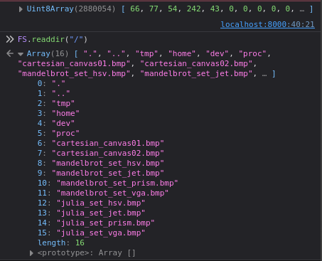Open source link localhost:8000:40:21
The width and height of the screenshot is (322, 261).
(x=267, y=24)
